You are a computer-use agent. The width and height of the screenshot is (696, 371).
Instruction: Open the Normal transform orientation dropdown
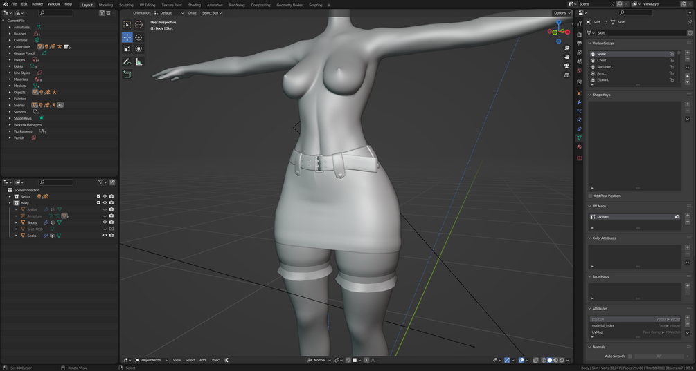[319, 360]
